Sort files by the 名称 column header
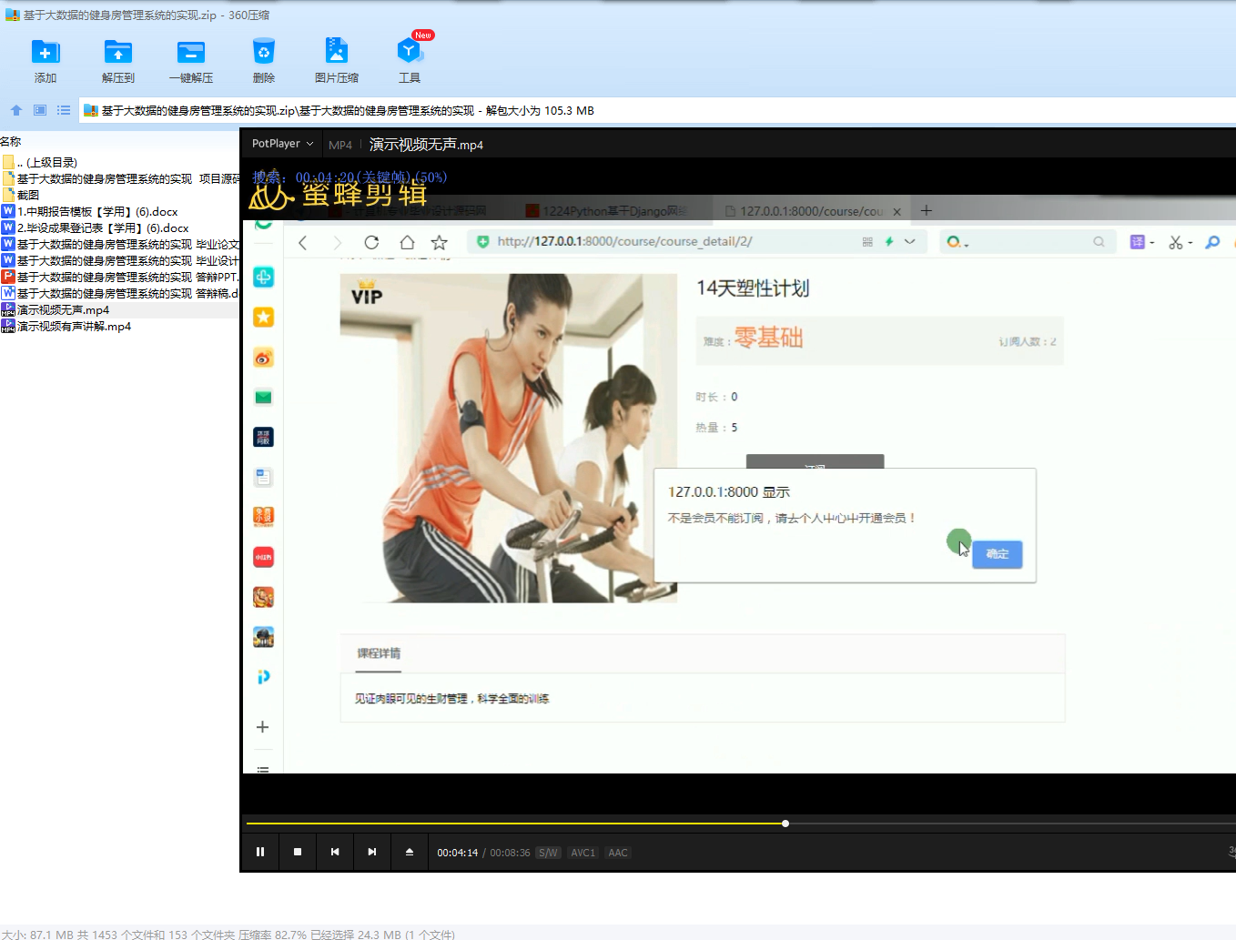 [11, 142]
